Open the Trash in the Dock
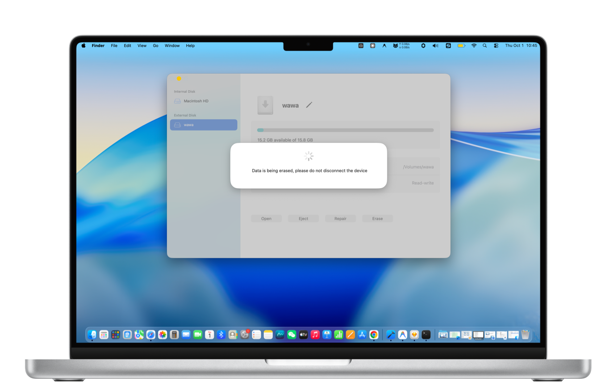Image resolution: width=616 pixels, height=385 pixels. 526,334
